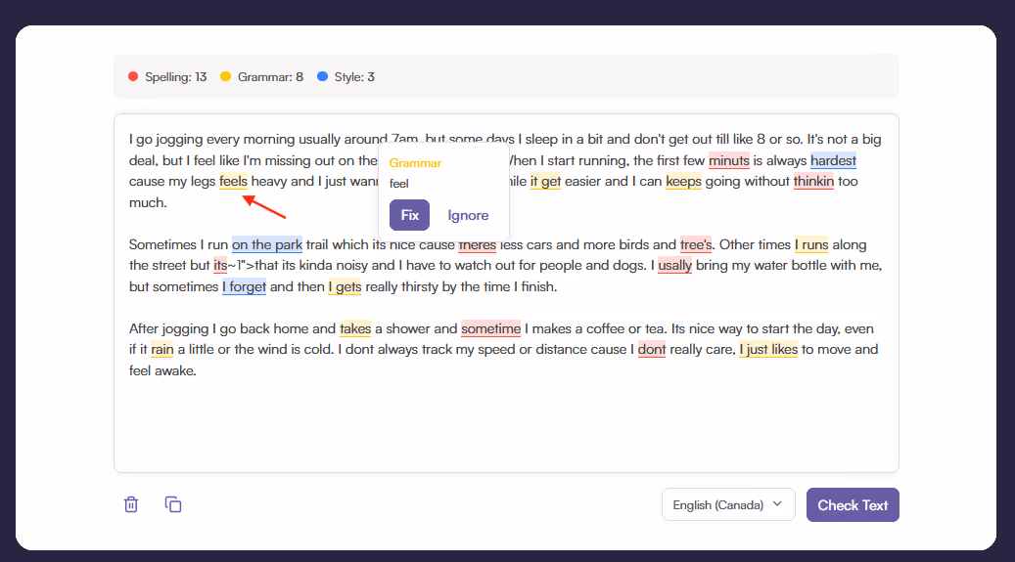The height and width of the screenshot is (562, 1015).
Task: Click the misspelled word "theres"
Action: (x=477, y=246)
